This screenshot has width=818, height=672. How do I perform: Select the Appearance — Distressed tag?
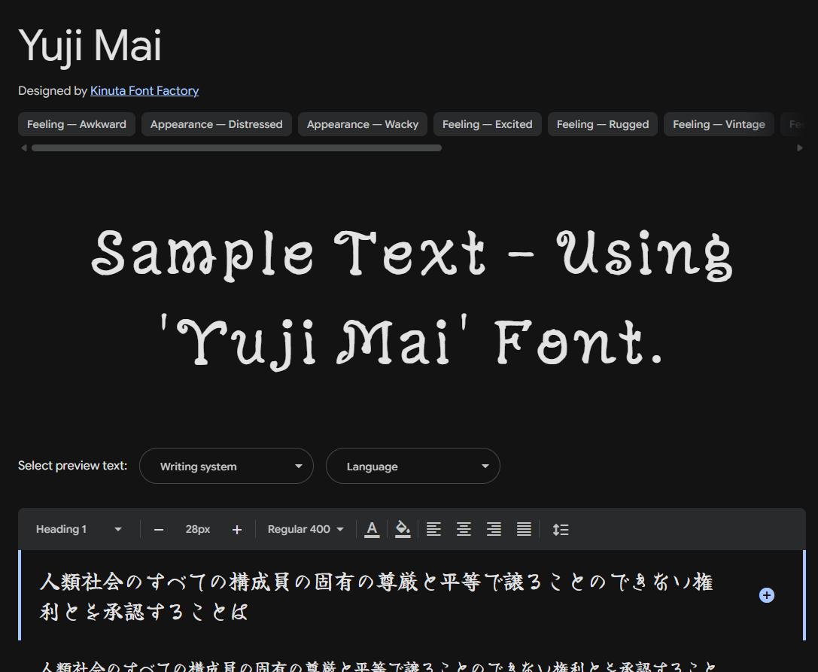[x=217, y=124]
